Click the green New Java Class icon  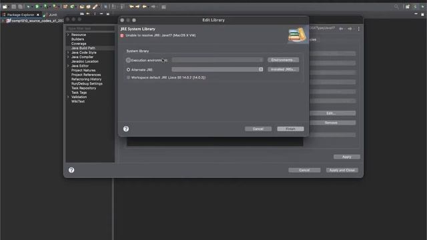[x=72, y=7]
